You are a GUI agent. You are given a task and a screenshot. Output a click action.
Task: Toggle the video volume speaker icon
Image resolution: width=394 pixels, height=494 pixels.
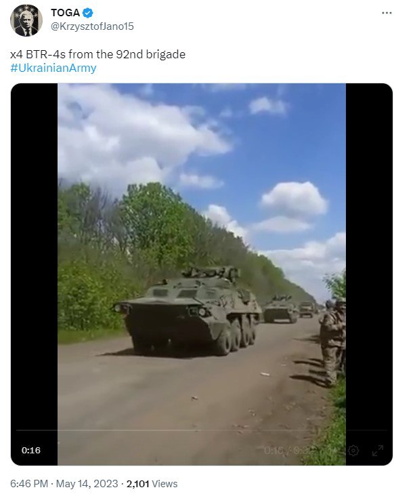click(331, 450)
